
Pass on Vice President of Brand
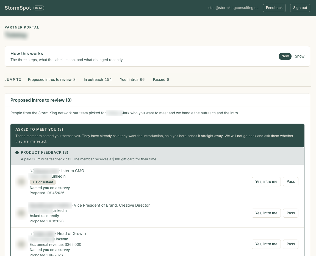(291, 213)
